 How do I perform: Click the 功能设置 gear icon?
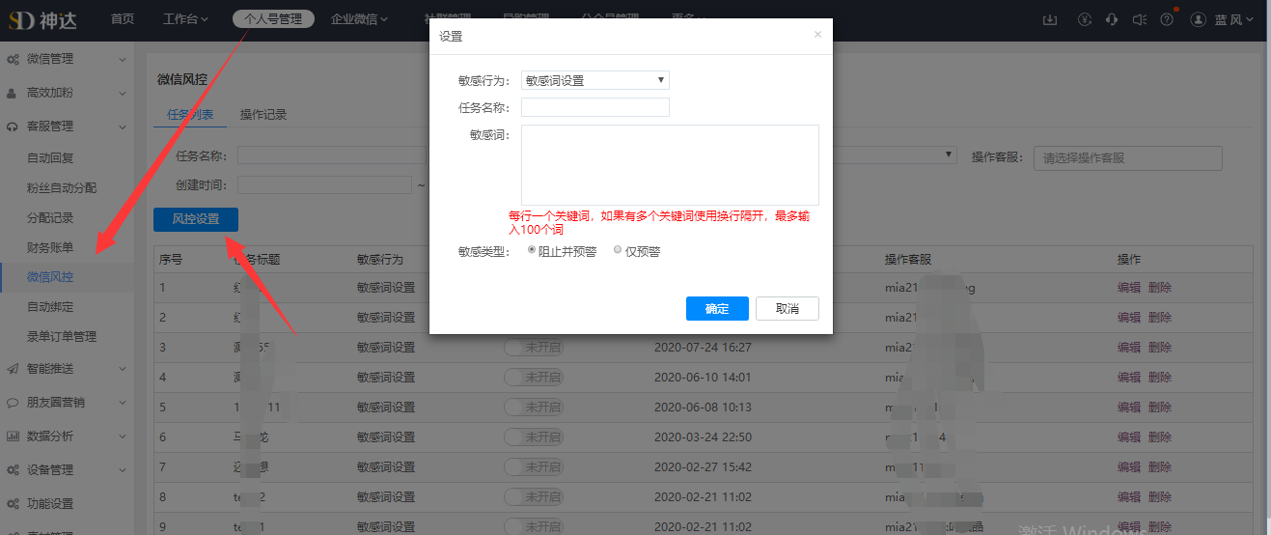coord(13,504)
